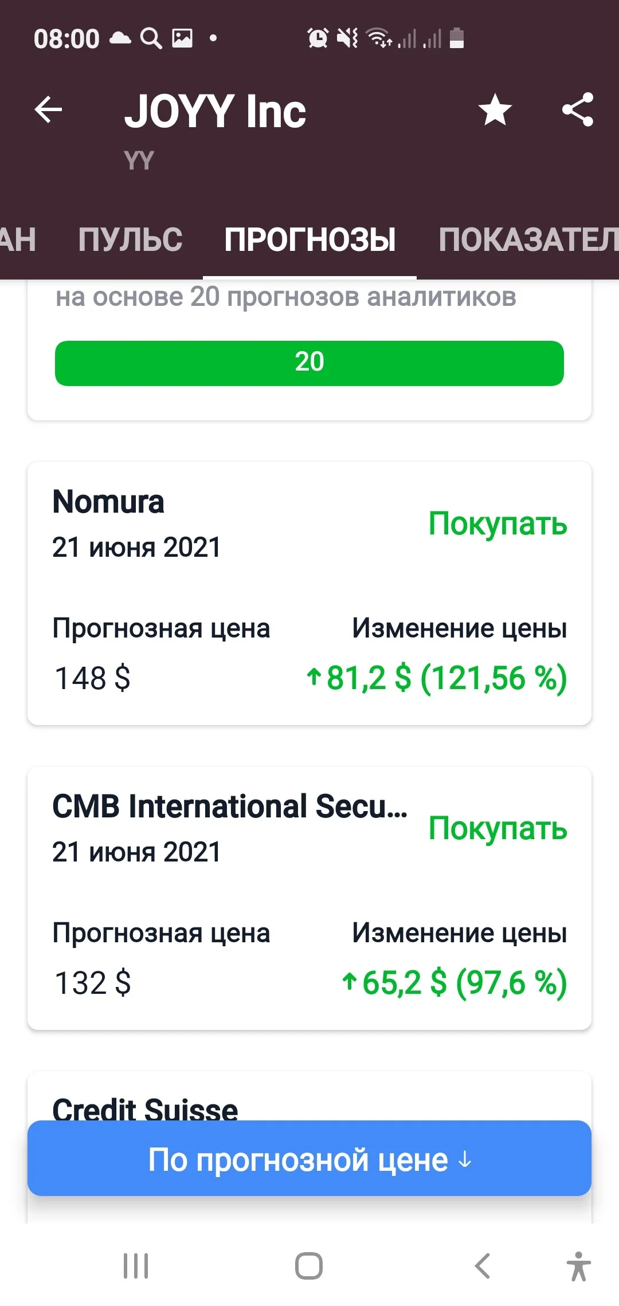Open the CMB International Securities forecast card
Viewport: 619px width, 1306px height.
tap(309, 898)
